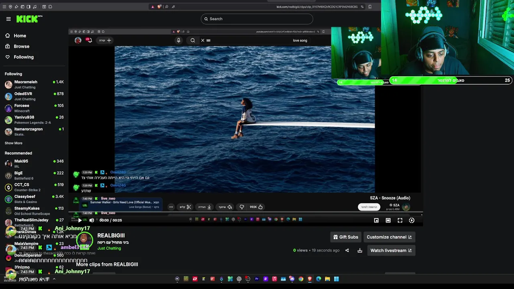This screenshot has height=289, width=514.
Task: Expand Show More in Following list
Action: click(x=13, y=143)
